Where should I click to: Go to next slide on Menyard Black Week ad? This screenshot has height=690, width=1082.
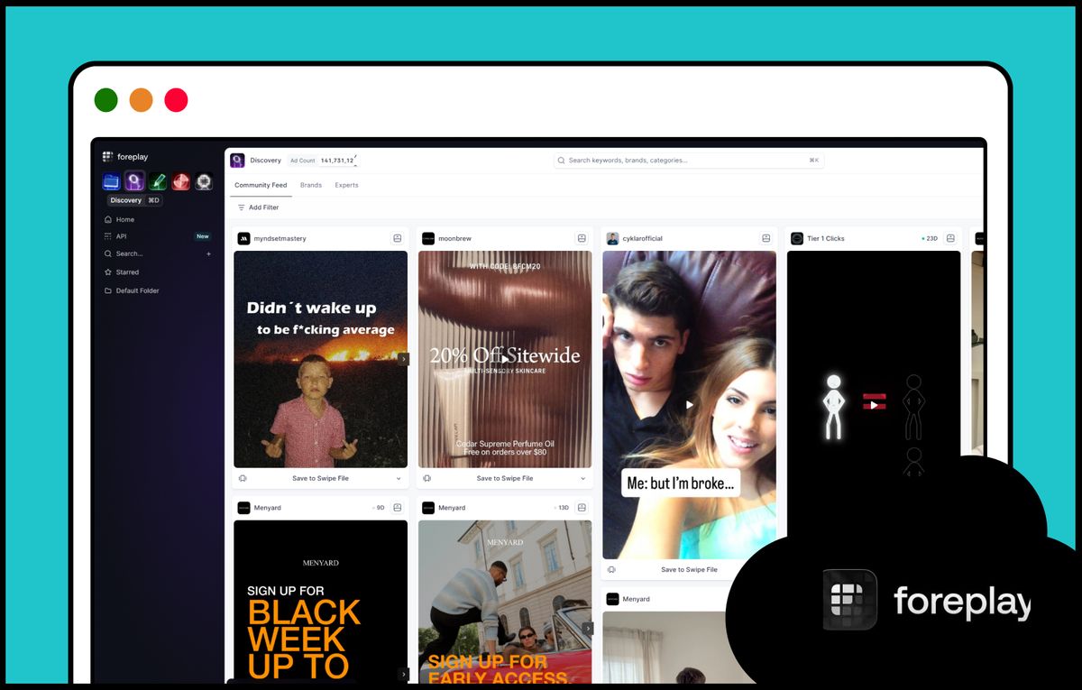tap(403, 674)
